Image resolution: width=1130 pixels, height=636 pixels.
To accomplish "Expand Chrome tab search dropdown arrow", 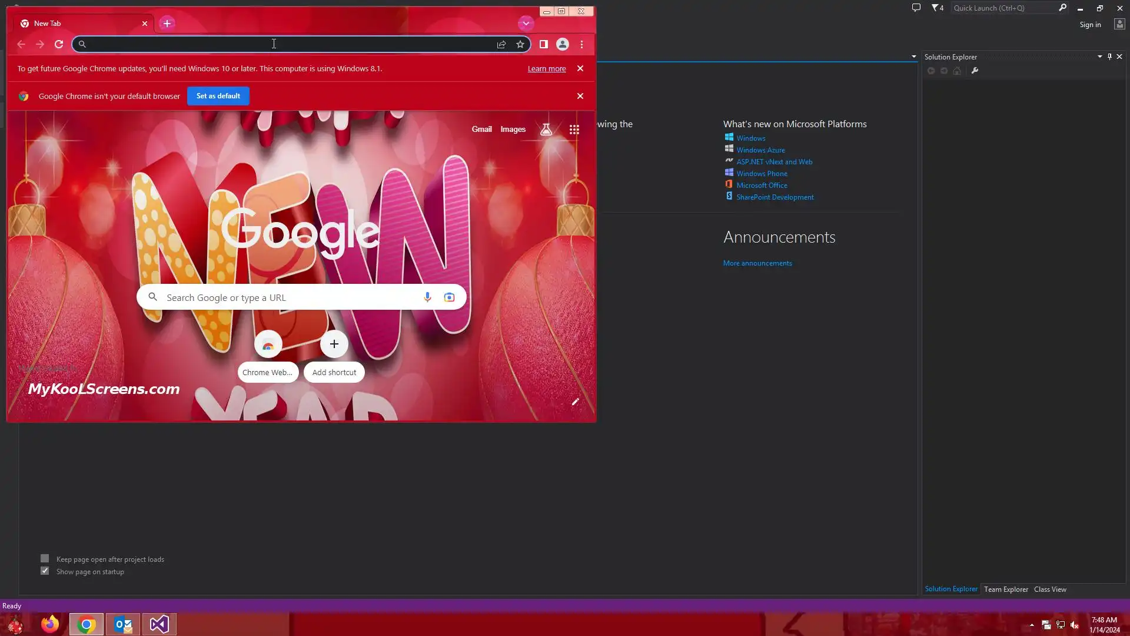I will pyautogui.click(x=526, y=24).
